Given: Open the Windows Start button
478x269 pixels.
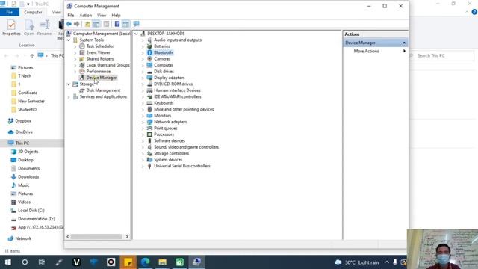Looking at the screenshot, I should [8, 262].
